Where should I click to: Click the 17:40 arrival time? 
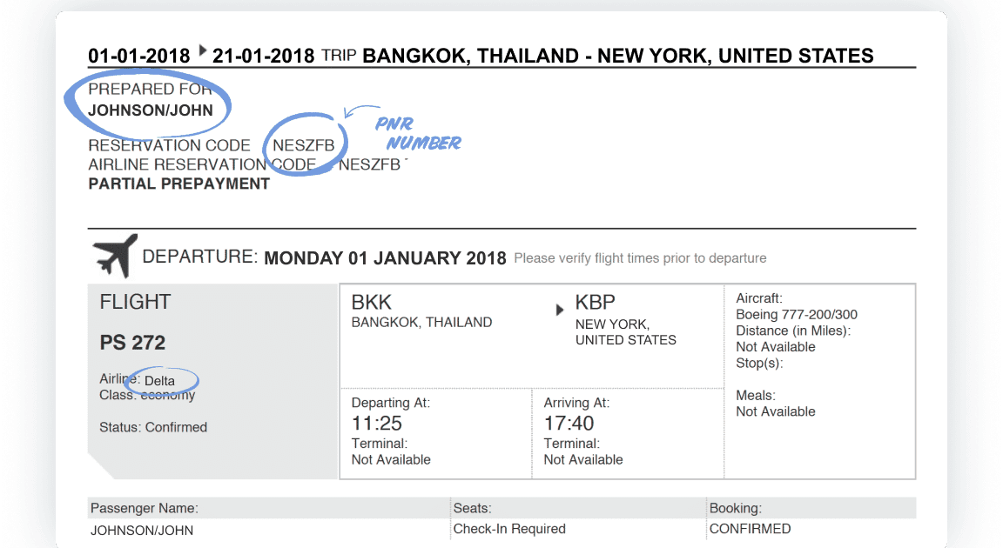click(569, 424)
